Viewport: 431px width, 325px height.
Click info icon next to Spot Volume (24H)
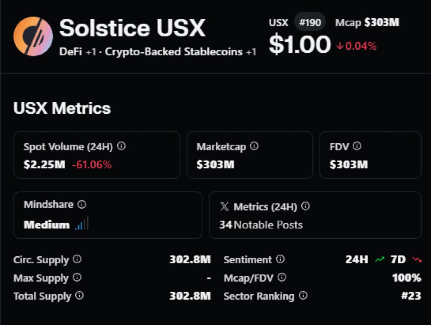click(x=121, y=146)
